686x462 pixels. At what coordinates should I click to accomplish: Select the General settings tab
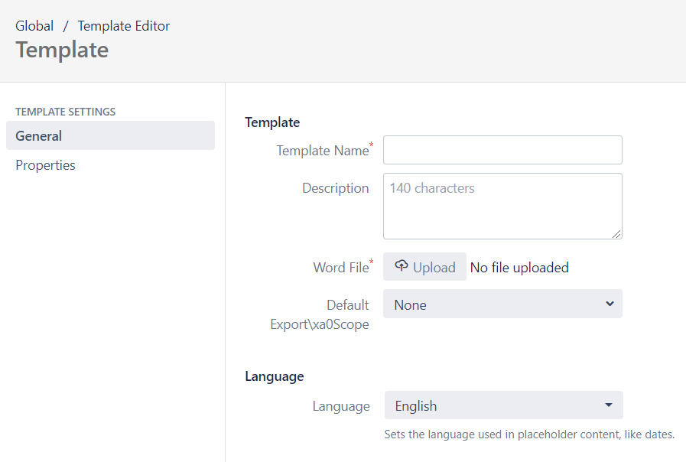[110, 136]
